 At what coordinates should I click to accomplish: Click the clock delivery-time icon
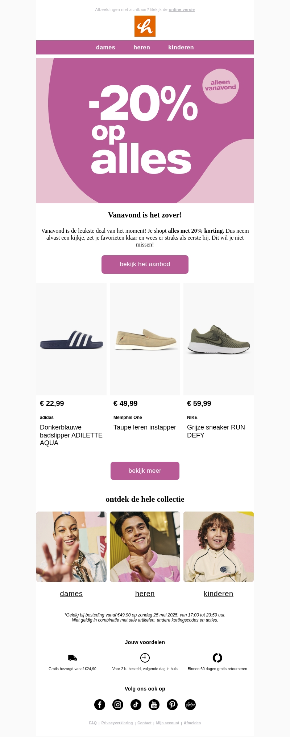click(145, 658)
